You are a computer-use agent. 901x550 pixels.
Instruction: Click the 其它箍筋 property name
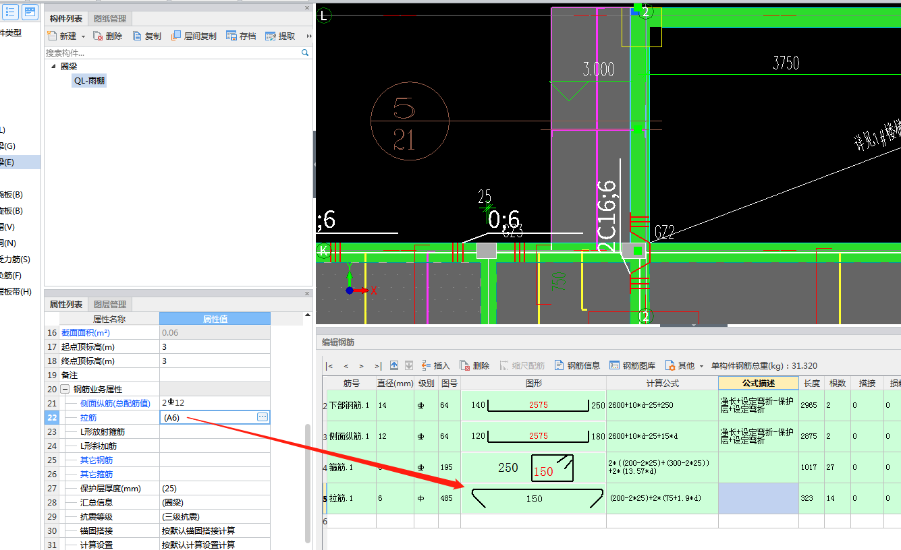point(97,474)
